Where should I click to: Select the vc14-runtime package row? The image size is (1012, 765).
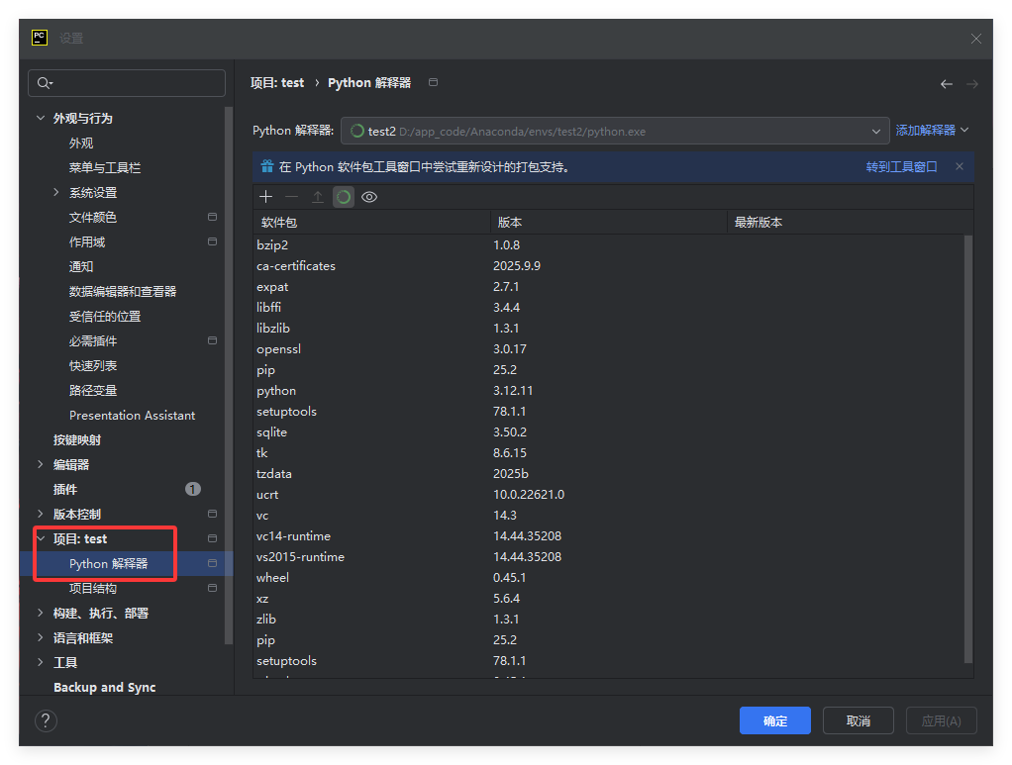pos(609,536)
